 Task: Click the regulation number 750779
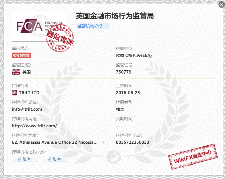[123, 72]
